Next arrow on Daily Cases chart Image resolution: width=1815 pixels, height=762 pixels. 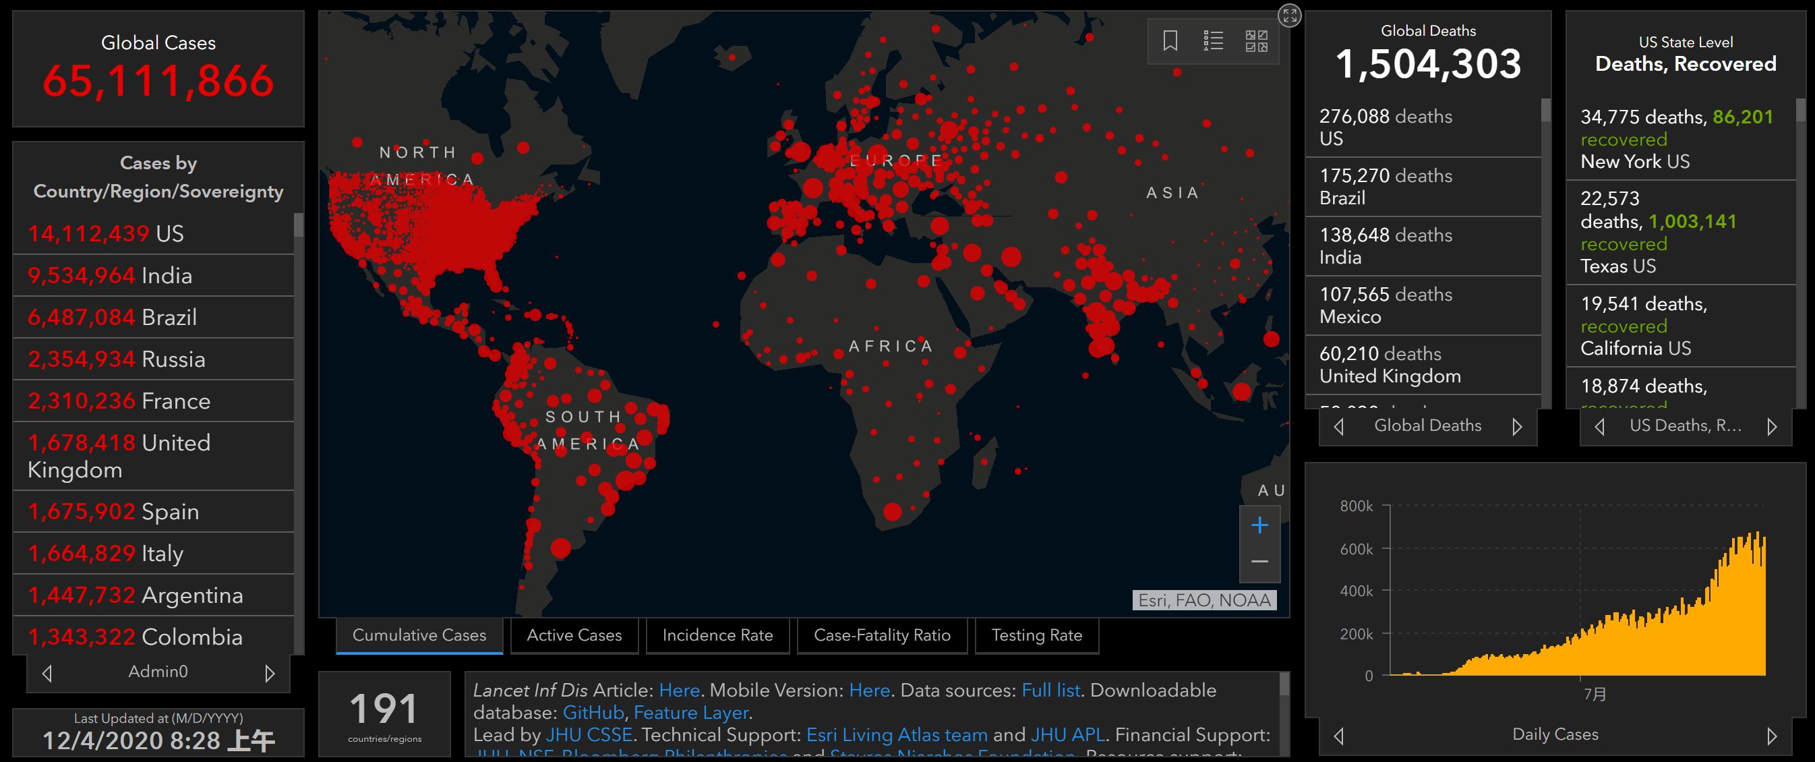click(x=1771, y=736)
